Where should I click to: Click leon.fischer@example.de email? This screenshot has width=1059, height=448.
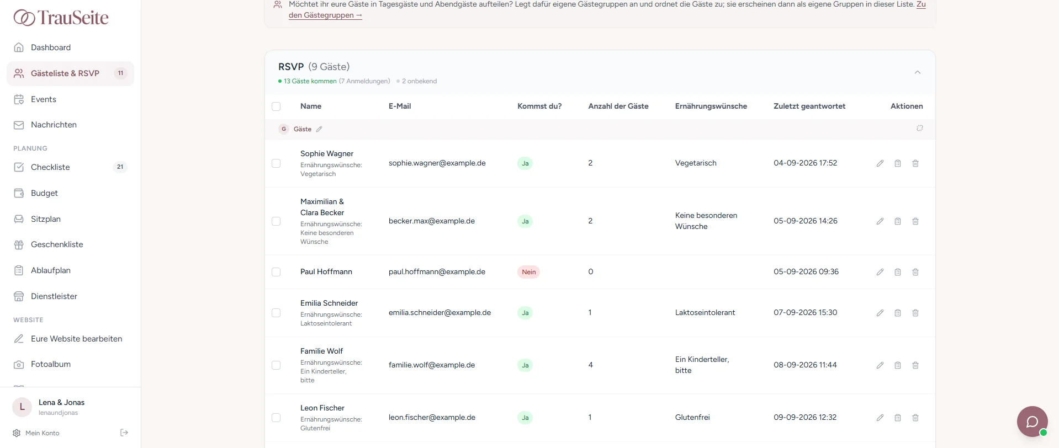point(432,417)
